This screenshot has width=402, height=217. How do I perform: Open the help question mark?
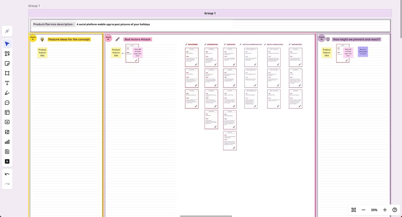click(x=395, y=210)
